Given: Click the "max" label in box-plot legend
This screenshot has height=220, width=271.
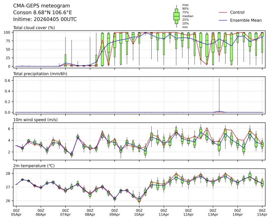Looking at the screenshot, I should pyautogui.click(x=185, y=5).
